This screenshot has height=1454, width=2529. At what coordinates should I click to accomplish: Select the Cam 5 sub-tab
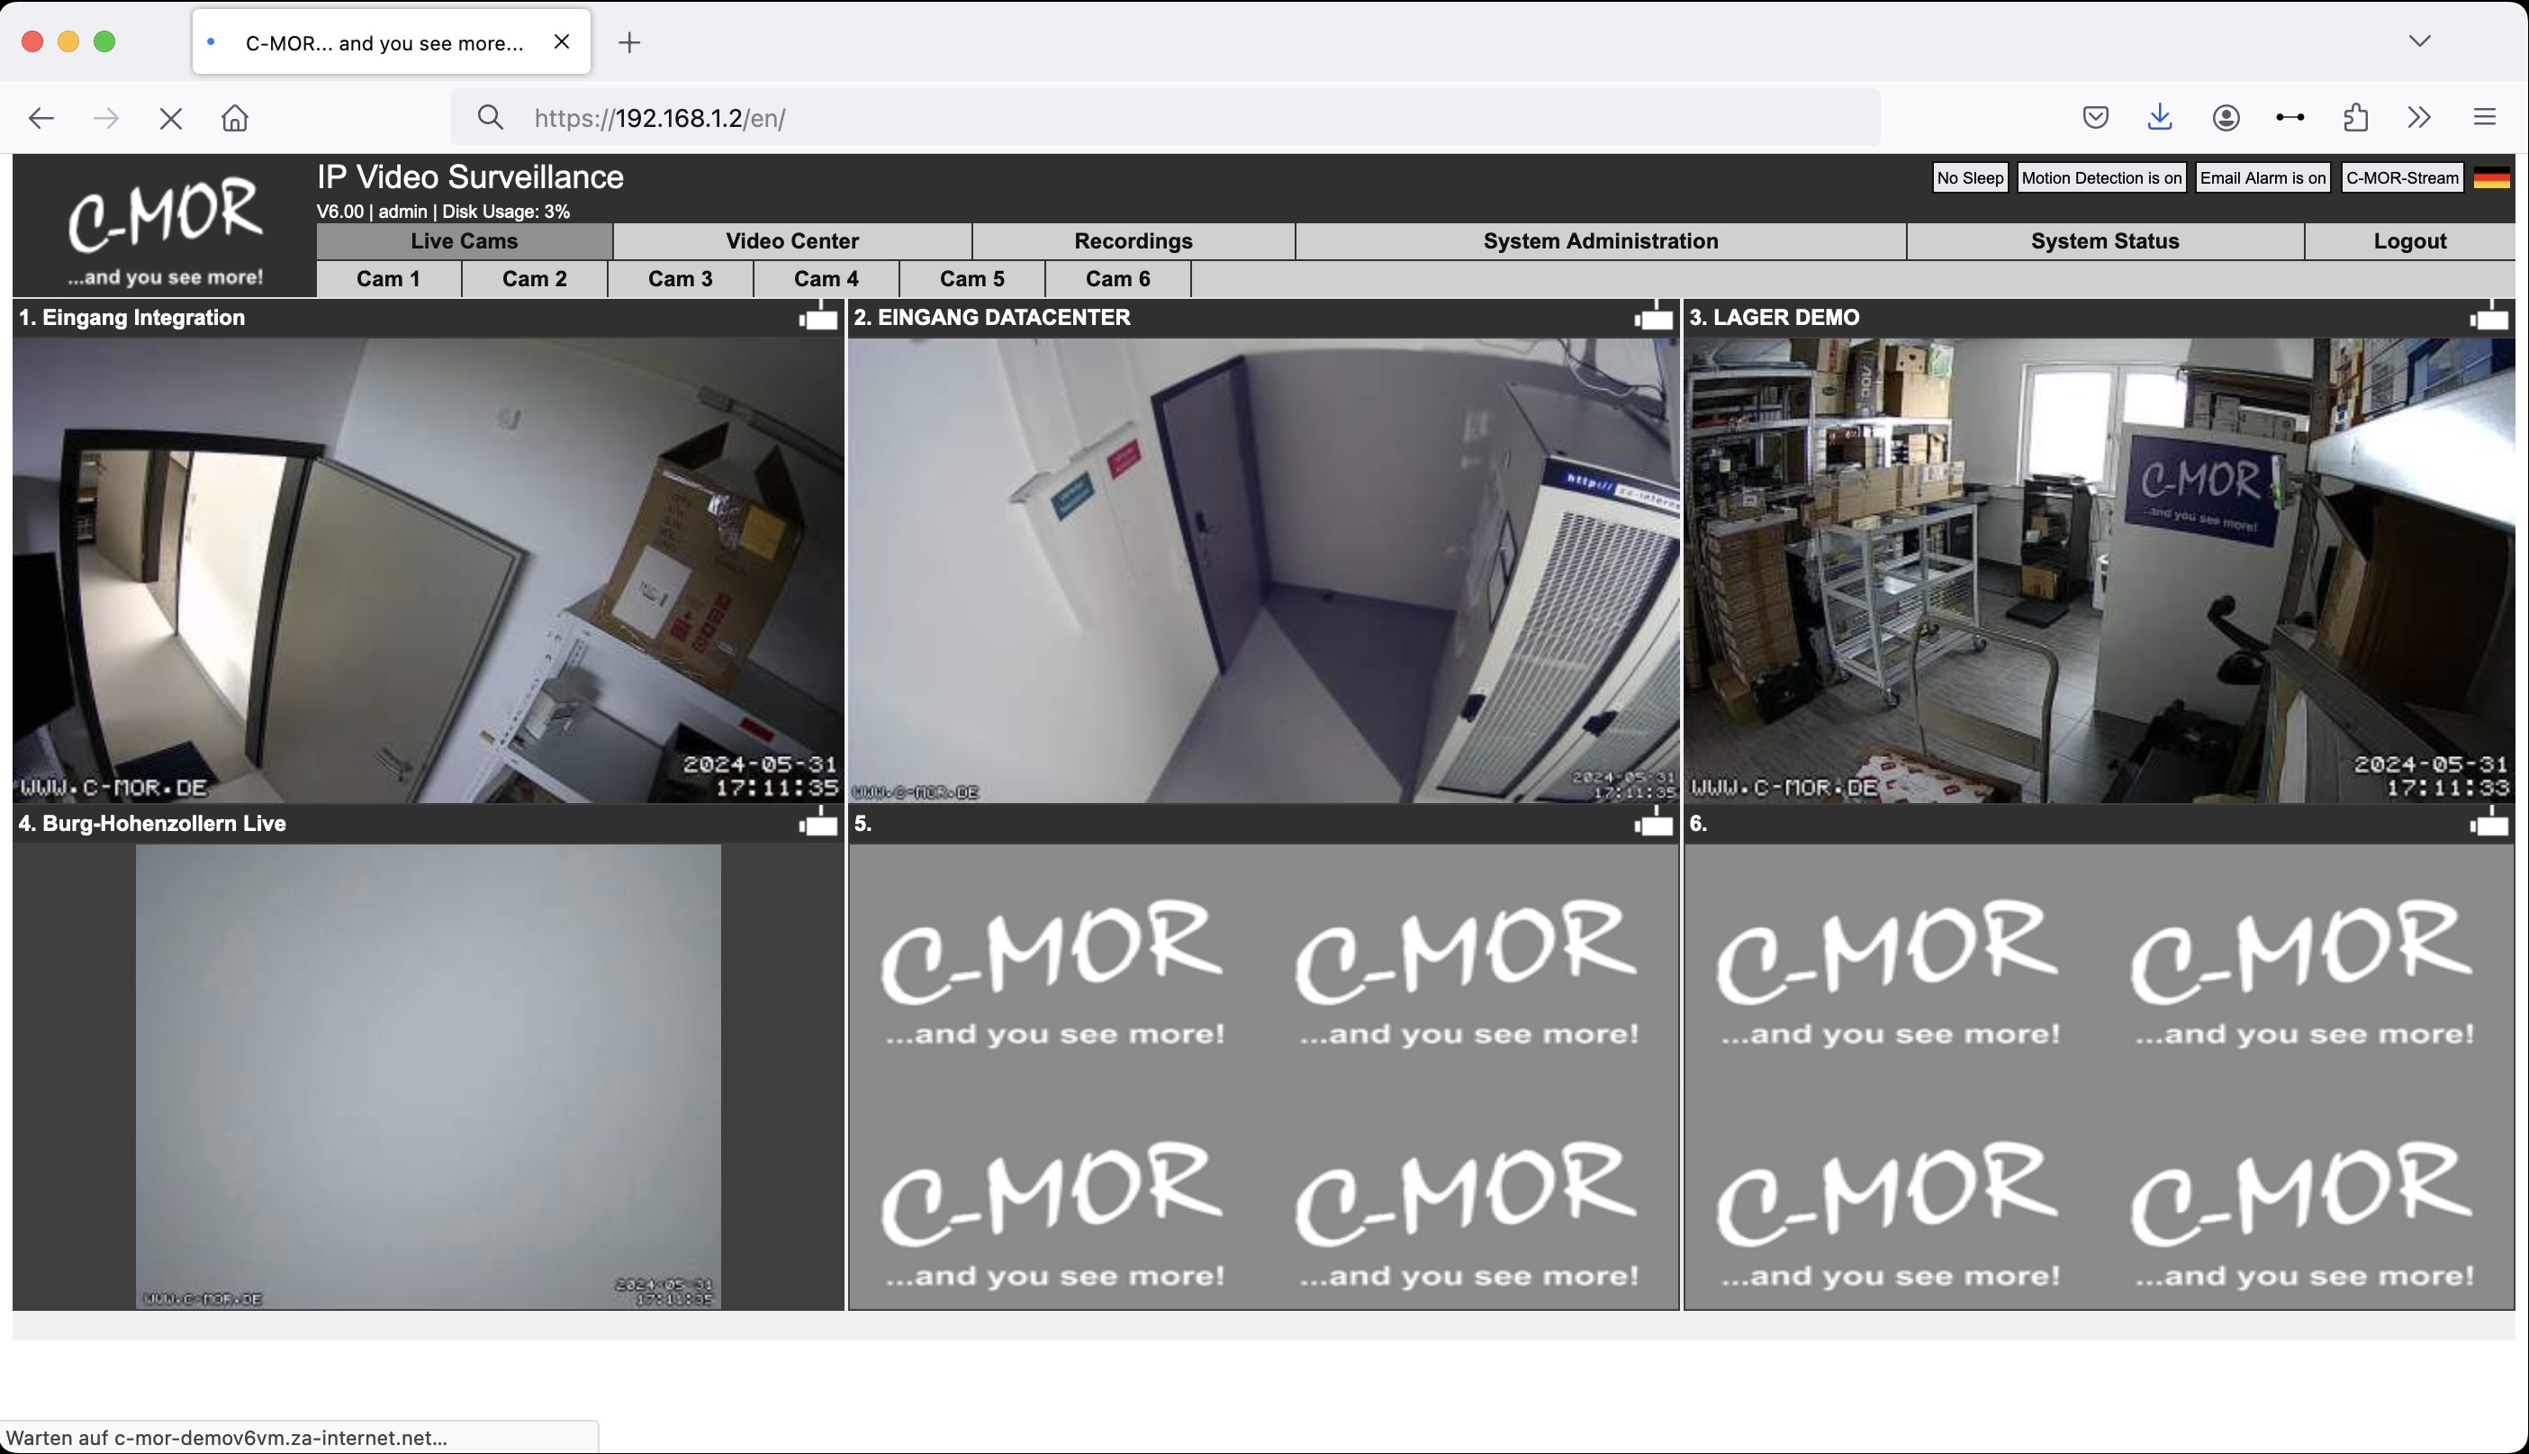pos(971,278)
